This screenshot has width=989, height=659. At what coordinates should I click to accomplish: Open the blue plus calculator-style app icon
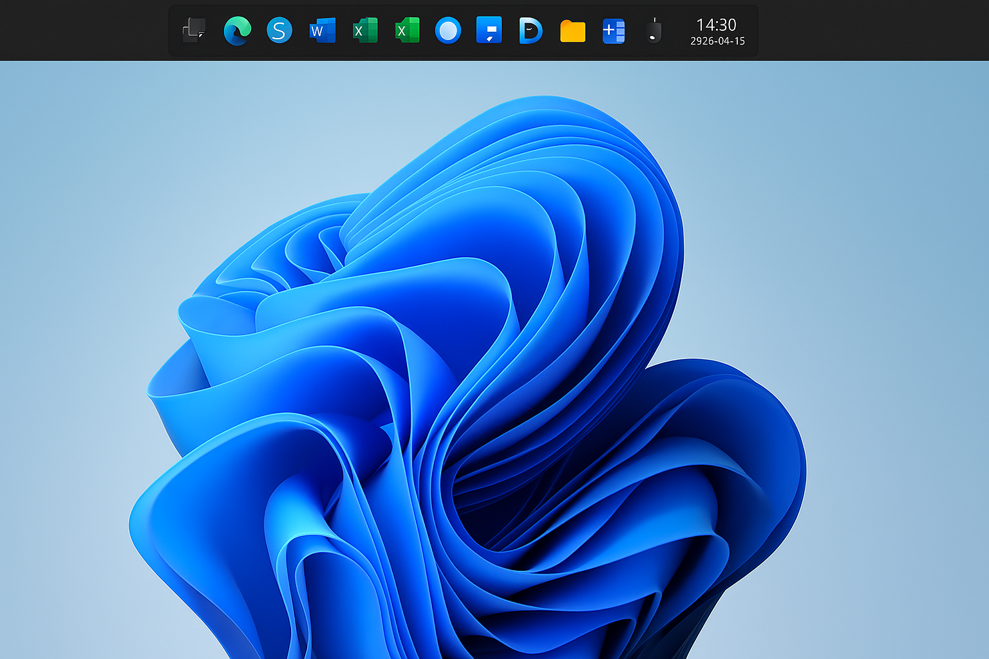[x=614, y=31]
